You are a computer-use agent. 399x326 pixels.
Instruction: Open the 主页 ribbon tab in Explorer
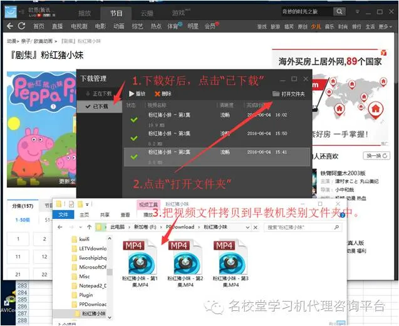point(84,215)
